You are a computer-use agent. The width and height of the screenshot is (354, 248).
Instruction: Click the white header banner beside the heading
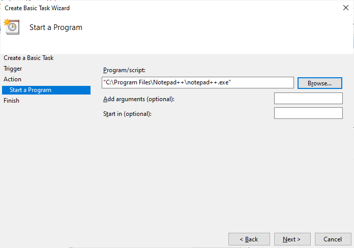217,34
